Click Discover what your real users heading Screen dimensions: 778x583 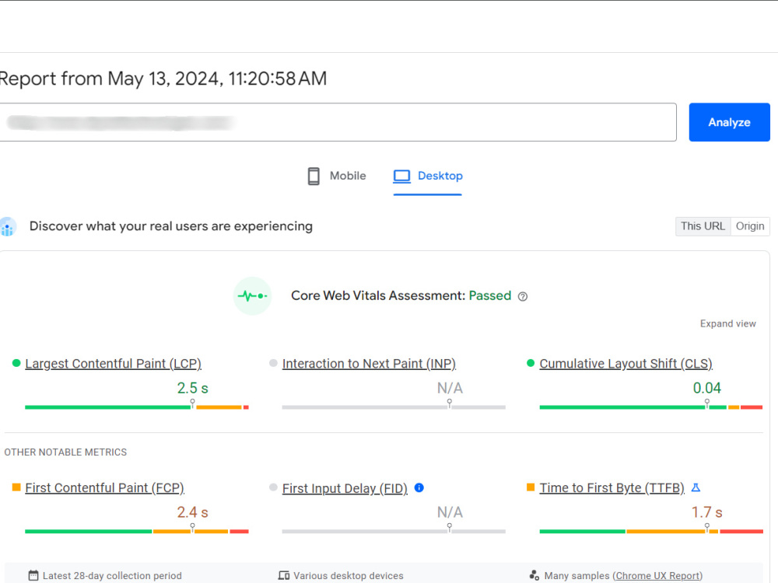tap(171, 226)
